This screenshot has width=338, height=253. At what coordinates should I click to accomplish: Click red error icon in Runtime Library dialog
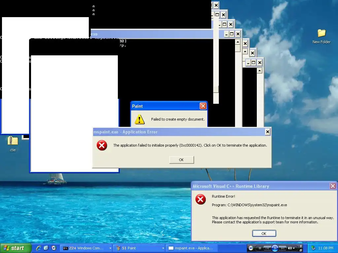[200, 199]
